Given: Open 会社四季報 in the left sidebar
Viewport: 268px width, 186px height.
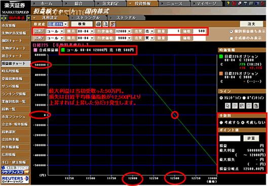Looking at the screenshot, I should [x=15, y=139].
